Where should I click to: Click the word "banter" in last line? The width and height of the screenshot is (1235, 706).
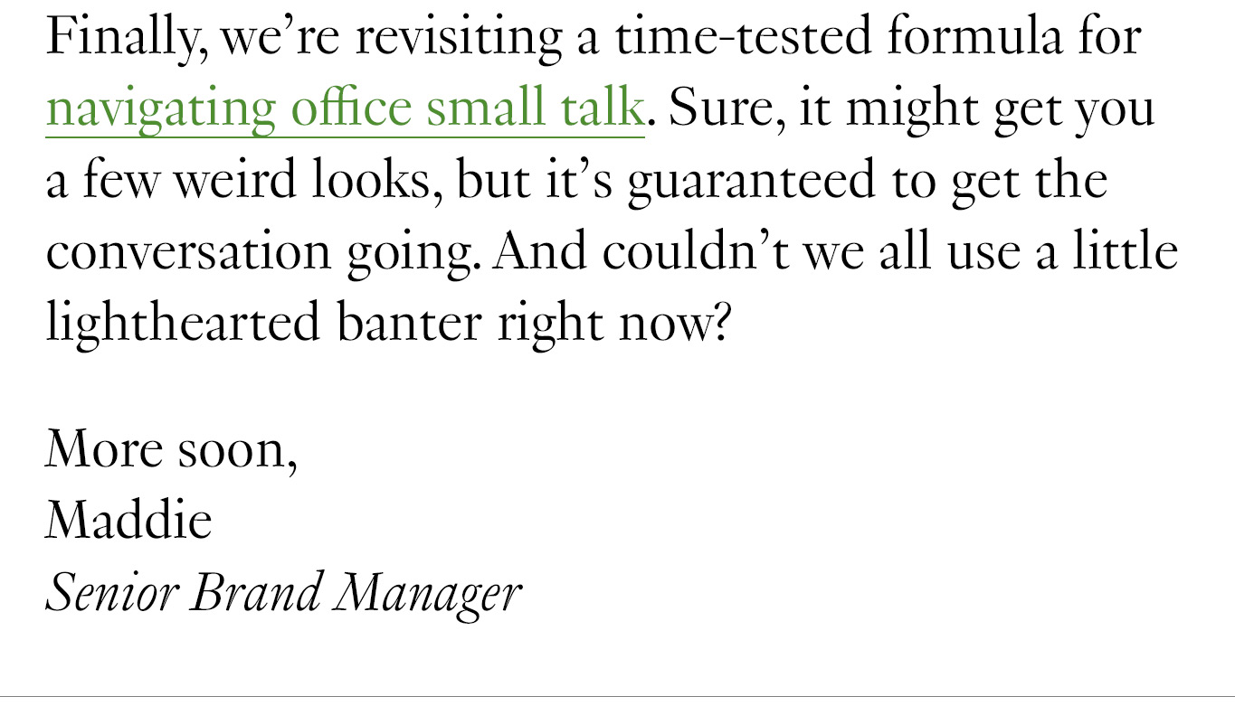click(x=409, y=325)
